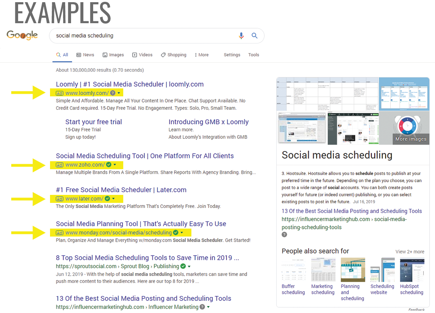Open the 'Social Media Planning Tool' monday.com ad
Screen dimensions: 435x313
click(141, 224)
